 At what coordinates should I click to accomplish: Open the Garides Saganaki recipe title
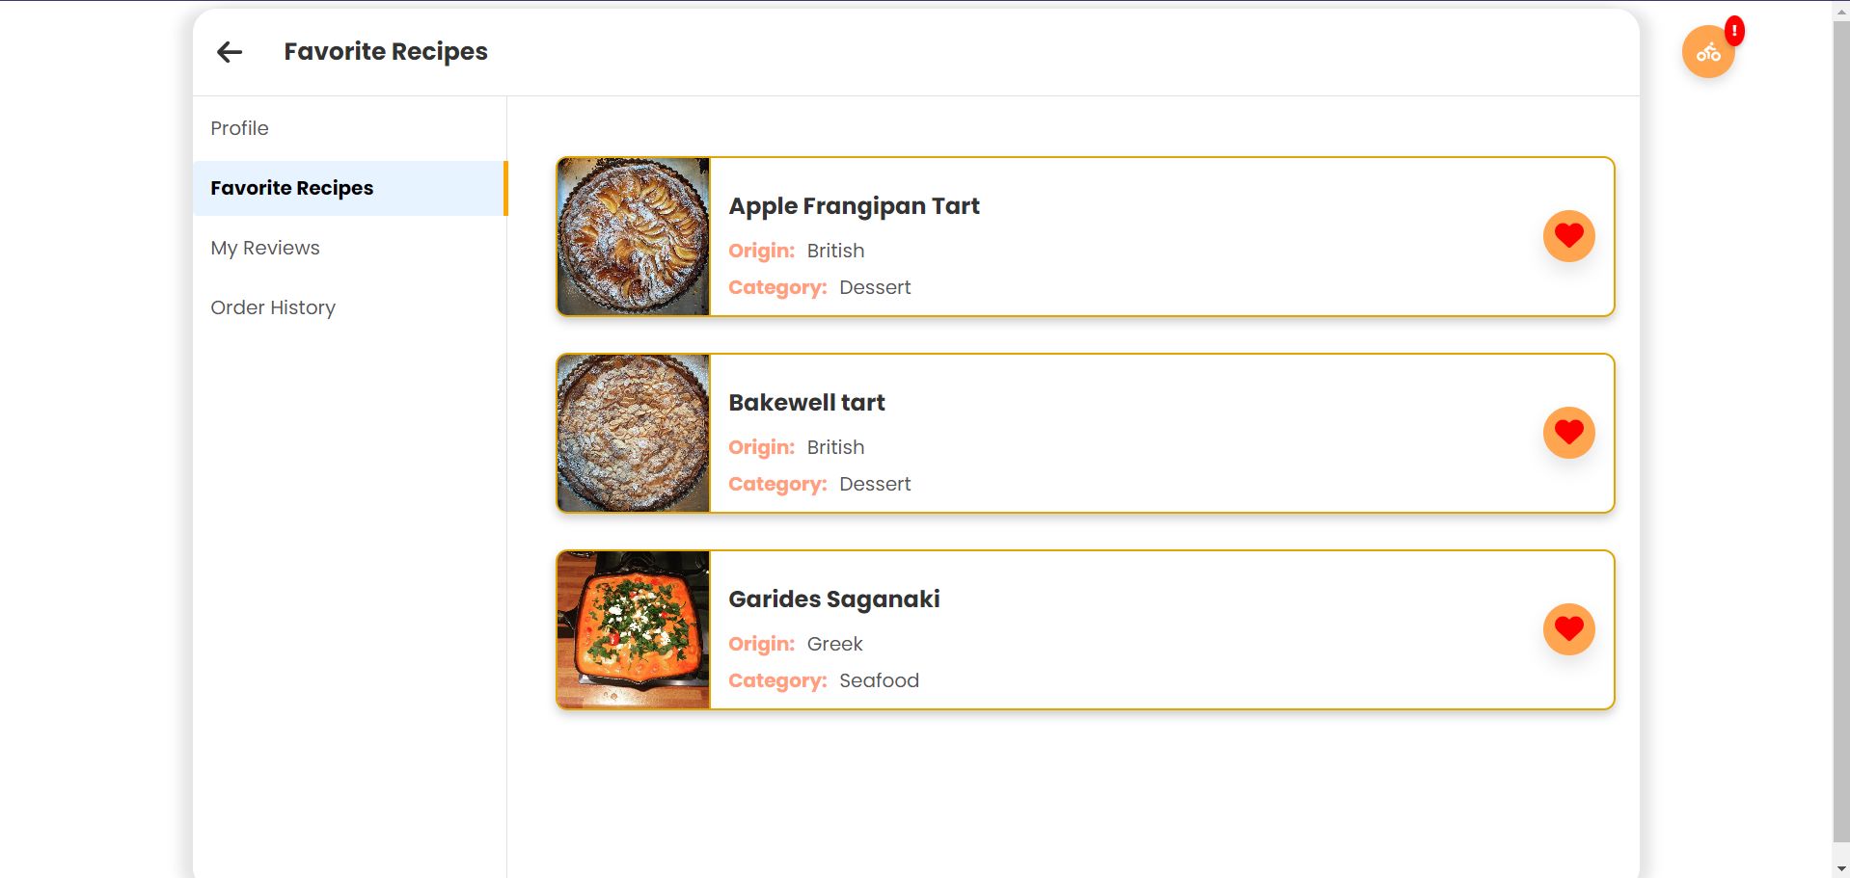tap(834, 599)
